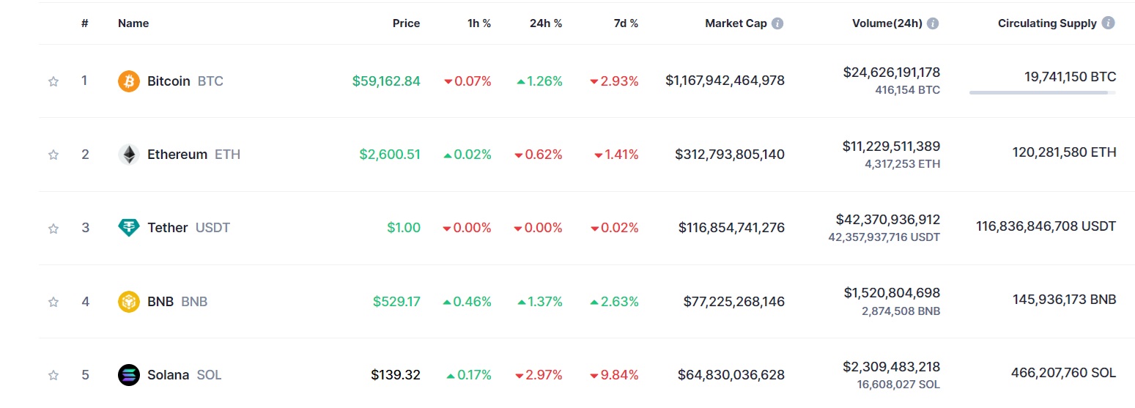The height and width of the screenshot is (408, 1135).
Task: Sort the table by Price column
Action: pos(406,23)
